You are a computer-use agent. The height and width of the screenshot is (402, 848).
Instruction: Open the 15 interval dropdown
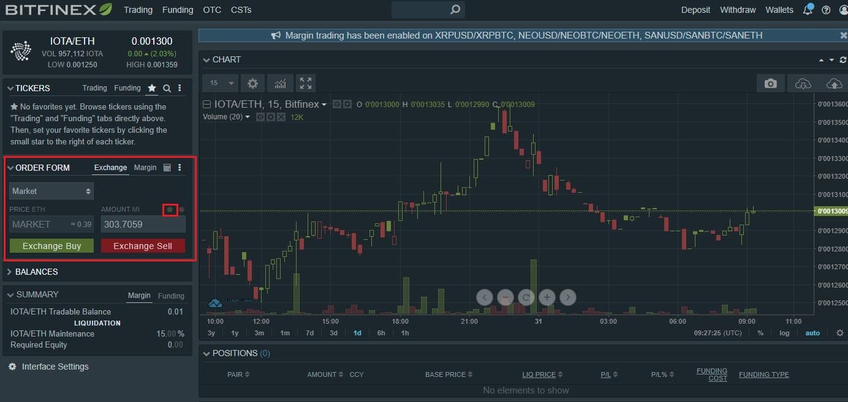[222, 83]
